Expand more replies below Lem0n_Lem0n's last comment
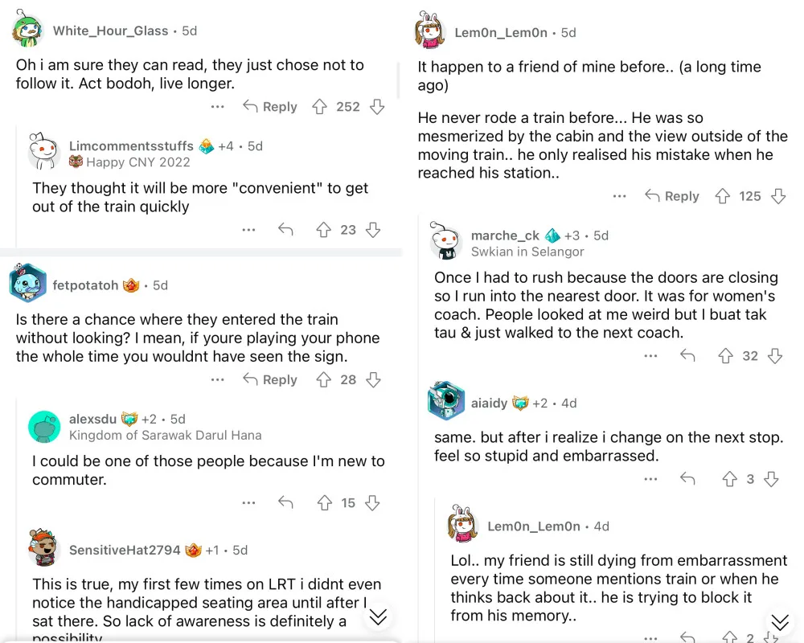Viewport: 804px width, 643px height. [779, 623]
